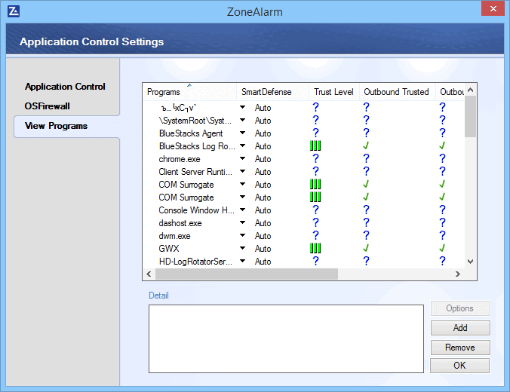Click Outbound Trusted question mark for dashost.exe

(x=366, y=222)
